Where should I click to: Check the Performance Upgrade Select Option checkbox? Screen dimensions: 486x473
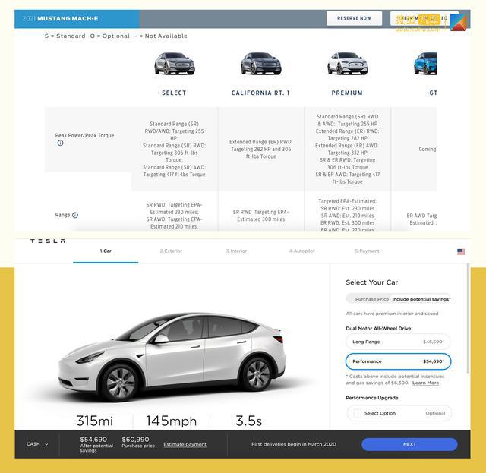point(358,413)
